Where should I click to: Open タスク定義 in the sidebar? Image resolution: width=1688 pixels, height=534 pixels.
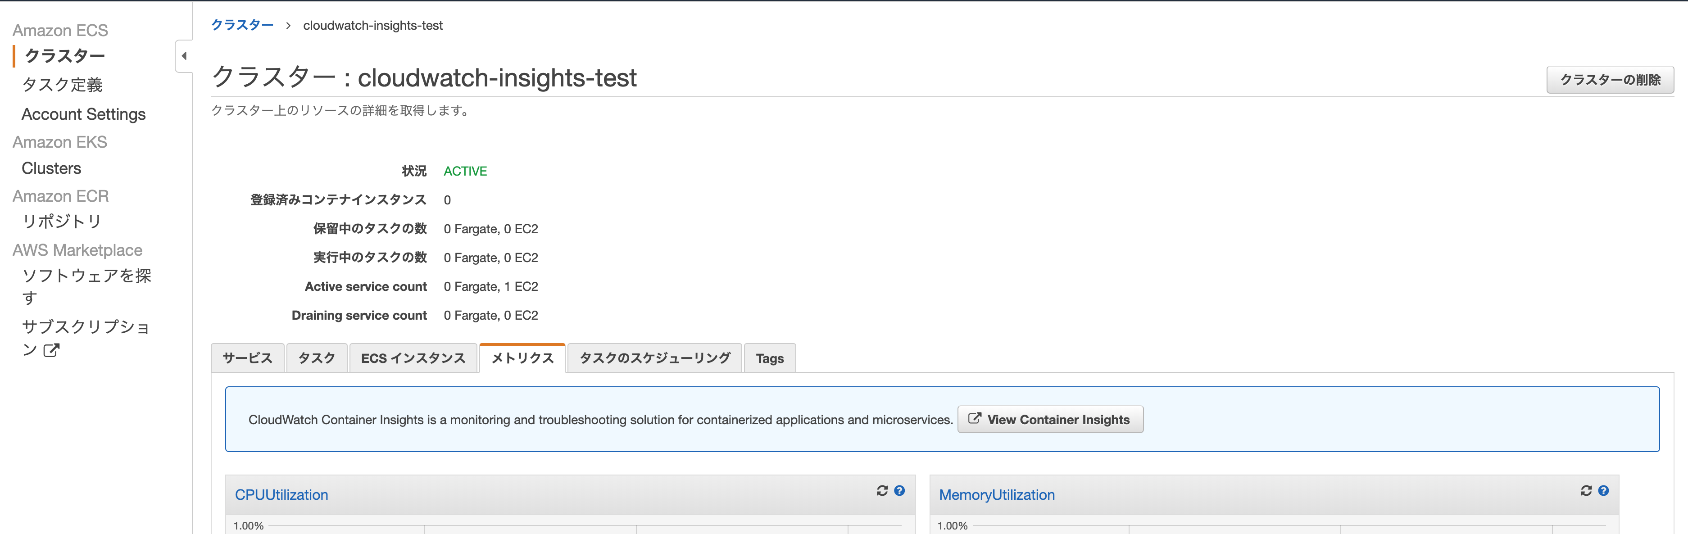[62, 85]
